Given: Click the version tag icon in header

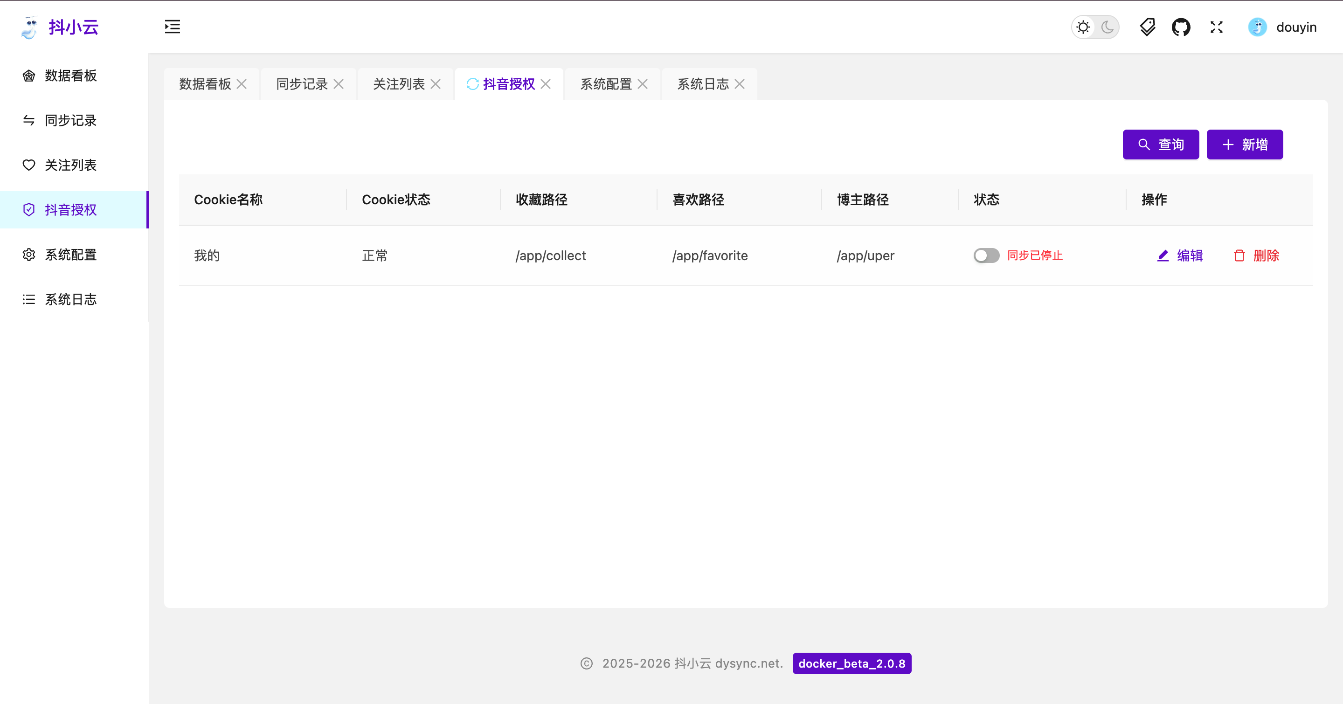Looking at the screenshot, I should (1147, 27).
